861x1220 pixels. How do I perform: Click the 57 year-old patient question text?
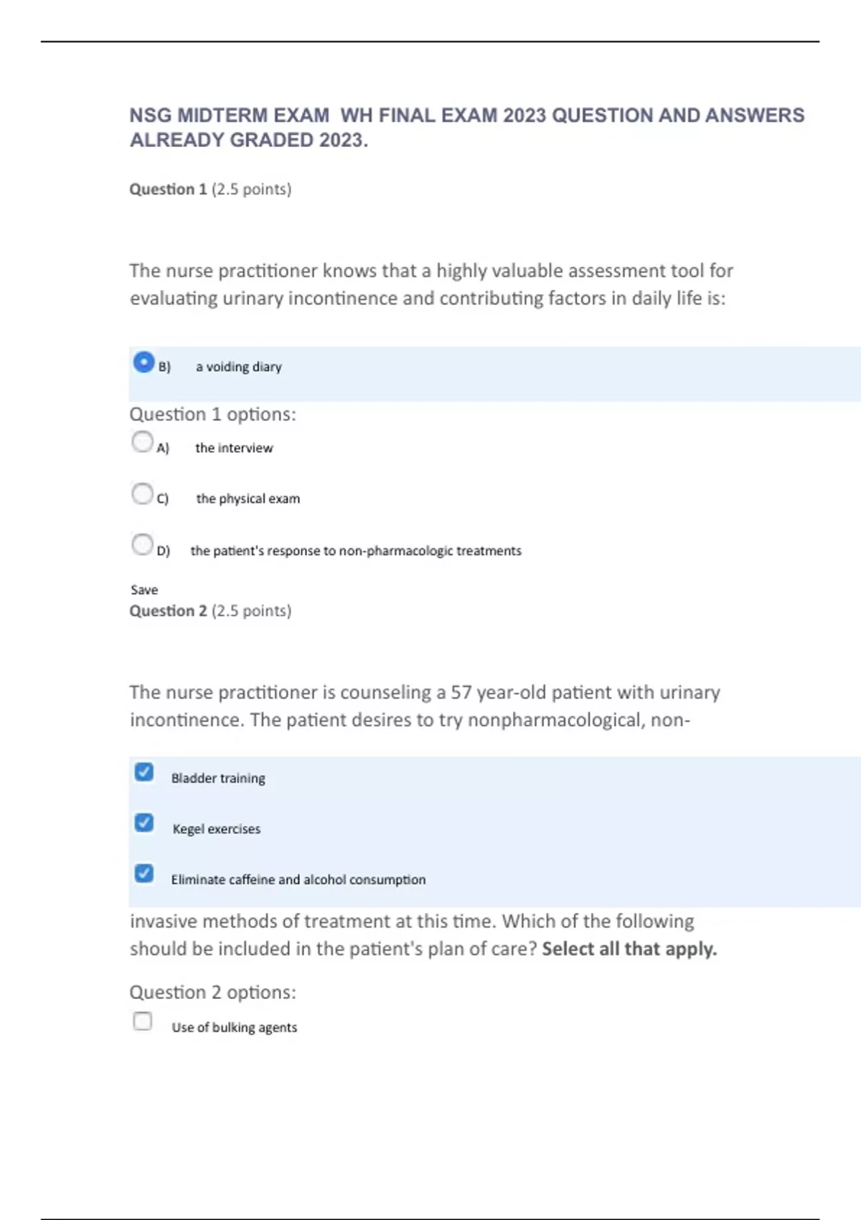(x=424, y=706)
